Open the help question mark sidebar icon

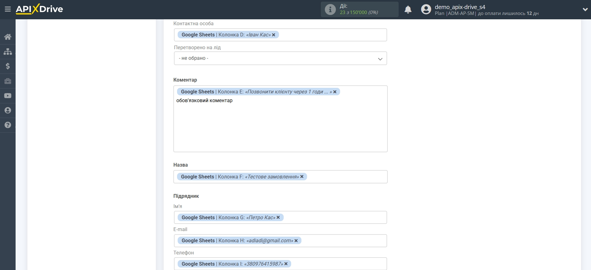pyautogui.click(x=8, y=125)
